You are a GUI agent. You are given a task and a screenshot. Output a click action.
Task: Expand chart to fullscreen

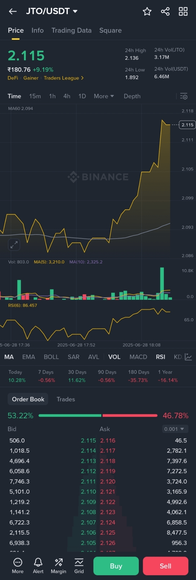coord(14,245)
